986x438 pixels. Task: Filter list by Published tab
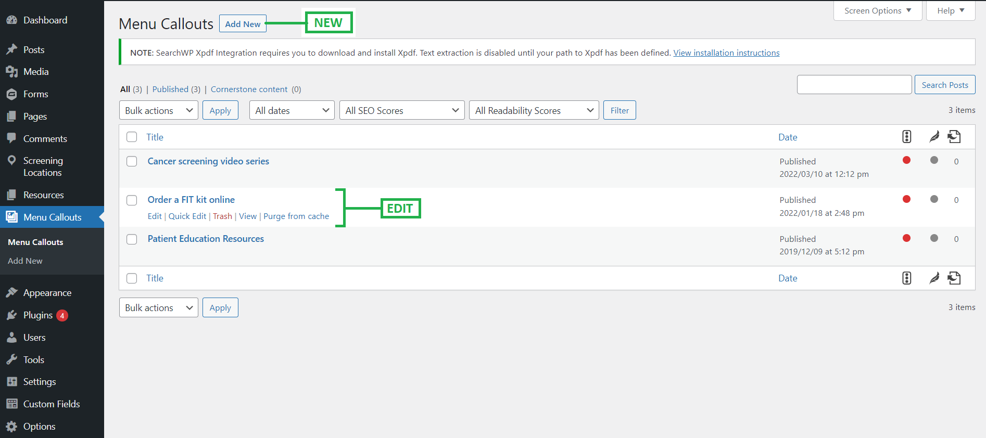[x=170, y=89]
